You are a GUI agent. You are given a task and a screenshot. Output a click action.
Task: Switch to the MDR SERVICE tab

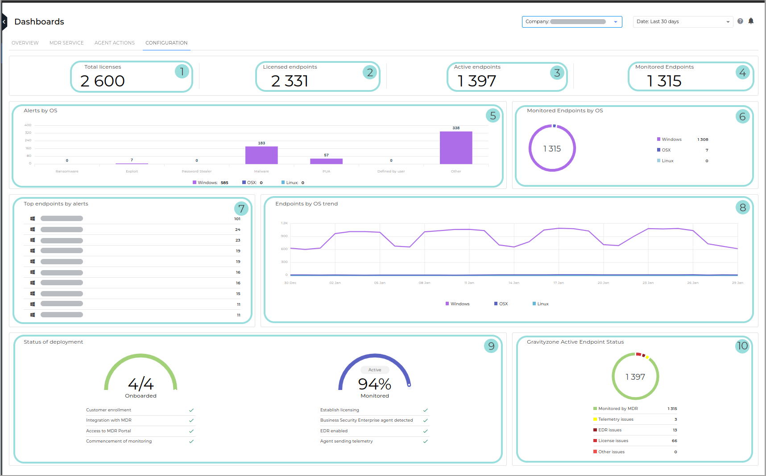pyautogui.click(x=66, y=42)
